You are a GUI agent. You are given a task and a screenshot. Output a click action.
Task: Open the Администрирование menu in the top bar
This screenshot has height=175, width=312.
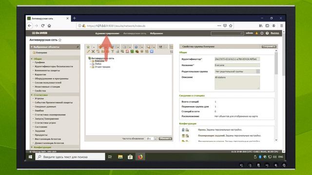(107, 34)
